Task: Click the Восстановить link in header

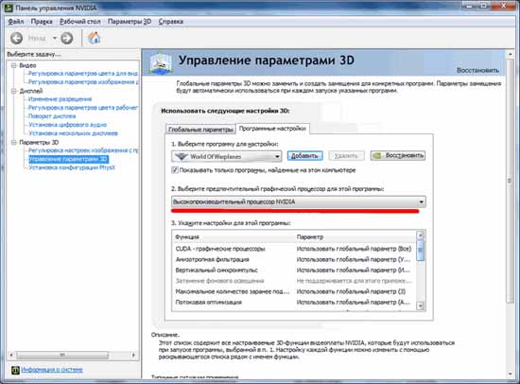Action: click(477, 70)
